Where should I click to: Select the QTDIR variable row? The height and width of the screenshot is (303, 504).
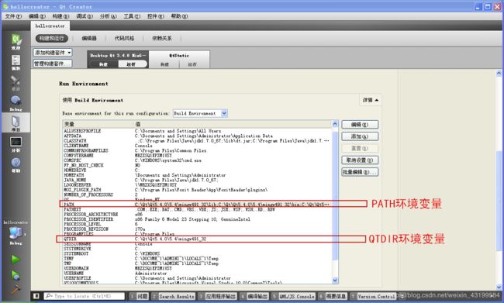[198, 239]
